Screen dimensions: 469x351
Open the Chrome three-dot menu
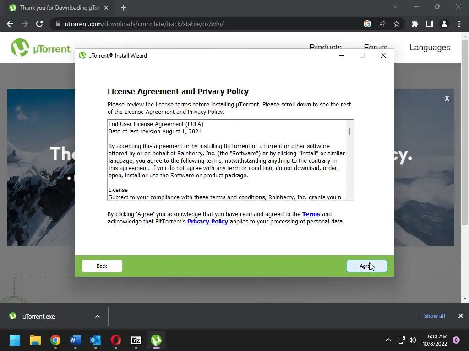point(459,24)
